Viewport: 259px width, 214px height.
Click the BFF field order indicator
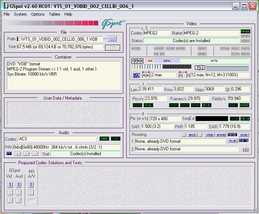click(x=184, y=105)
